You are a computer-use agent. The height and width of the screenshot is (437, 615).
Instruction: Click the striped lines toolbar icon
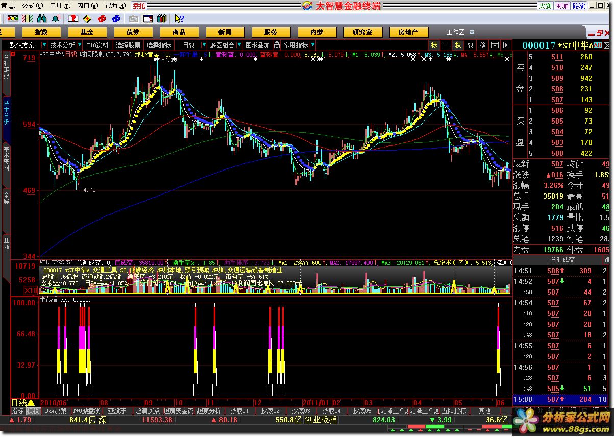[x=26, y=19]
